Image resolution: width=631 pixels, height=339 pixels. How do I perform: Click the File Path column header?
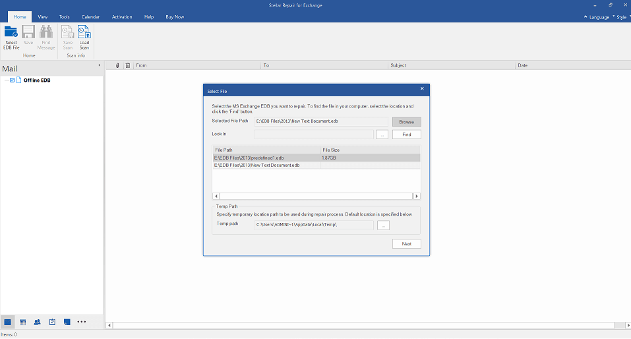pos(266,150)
